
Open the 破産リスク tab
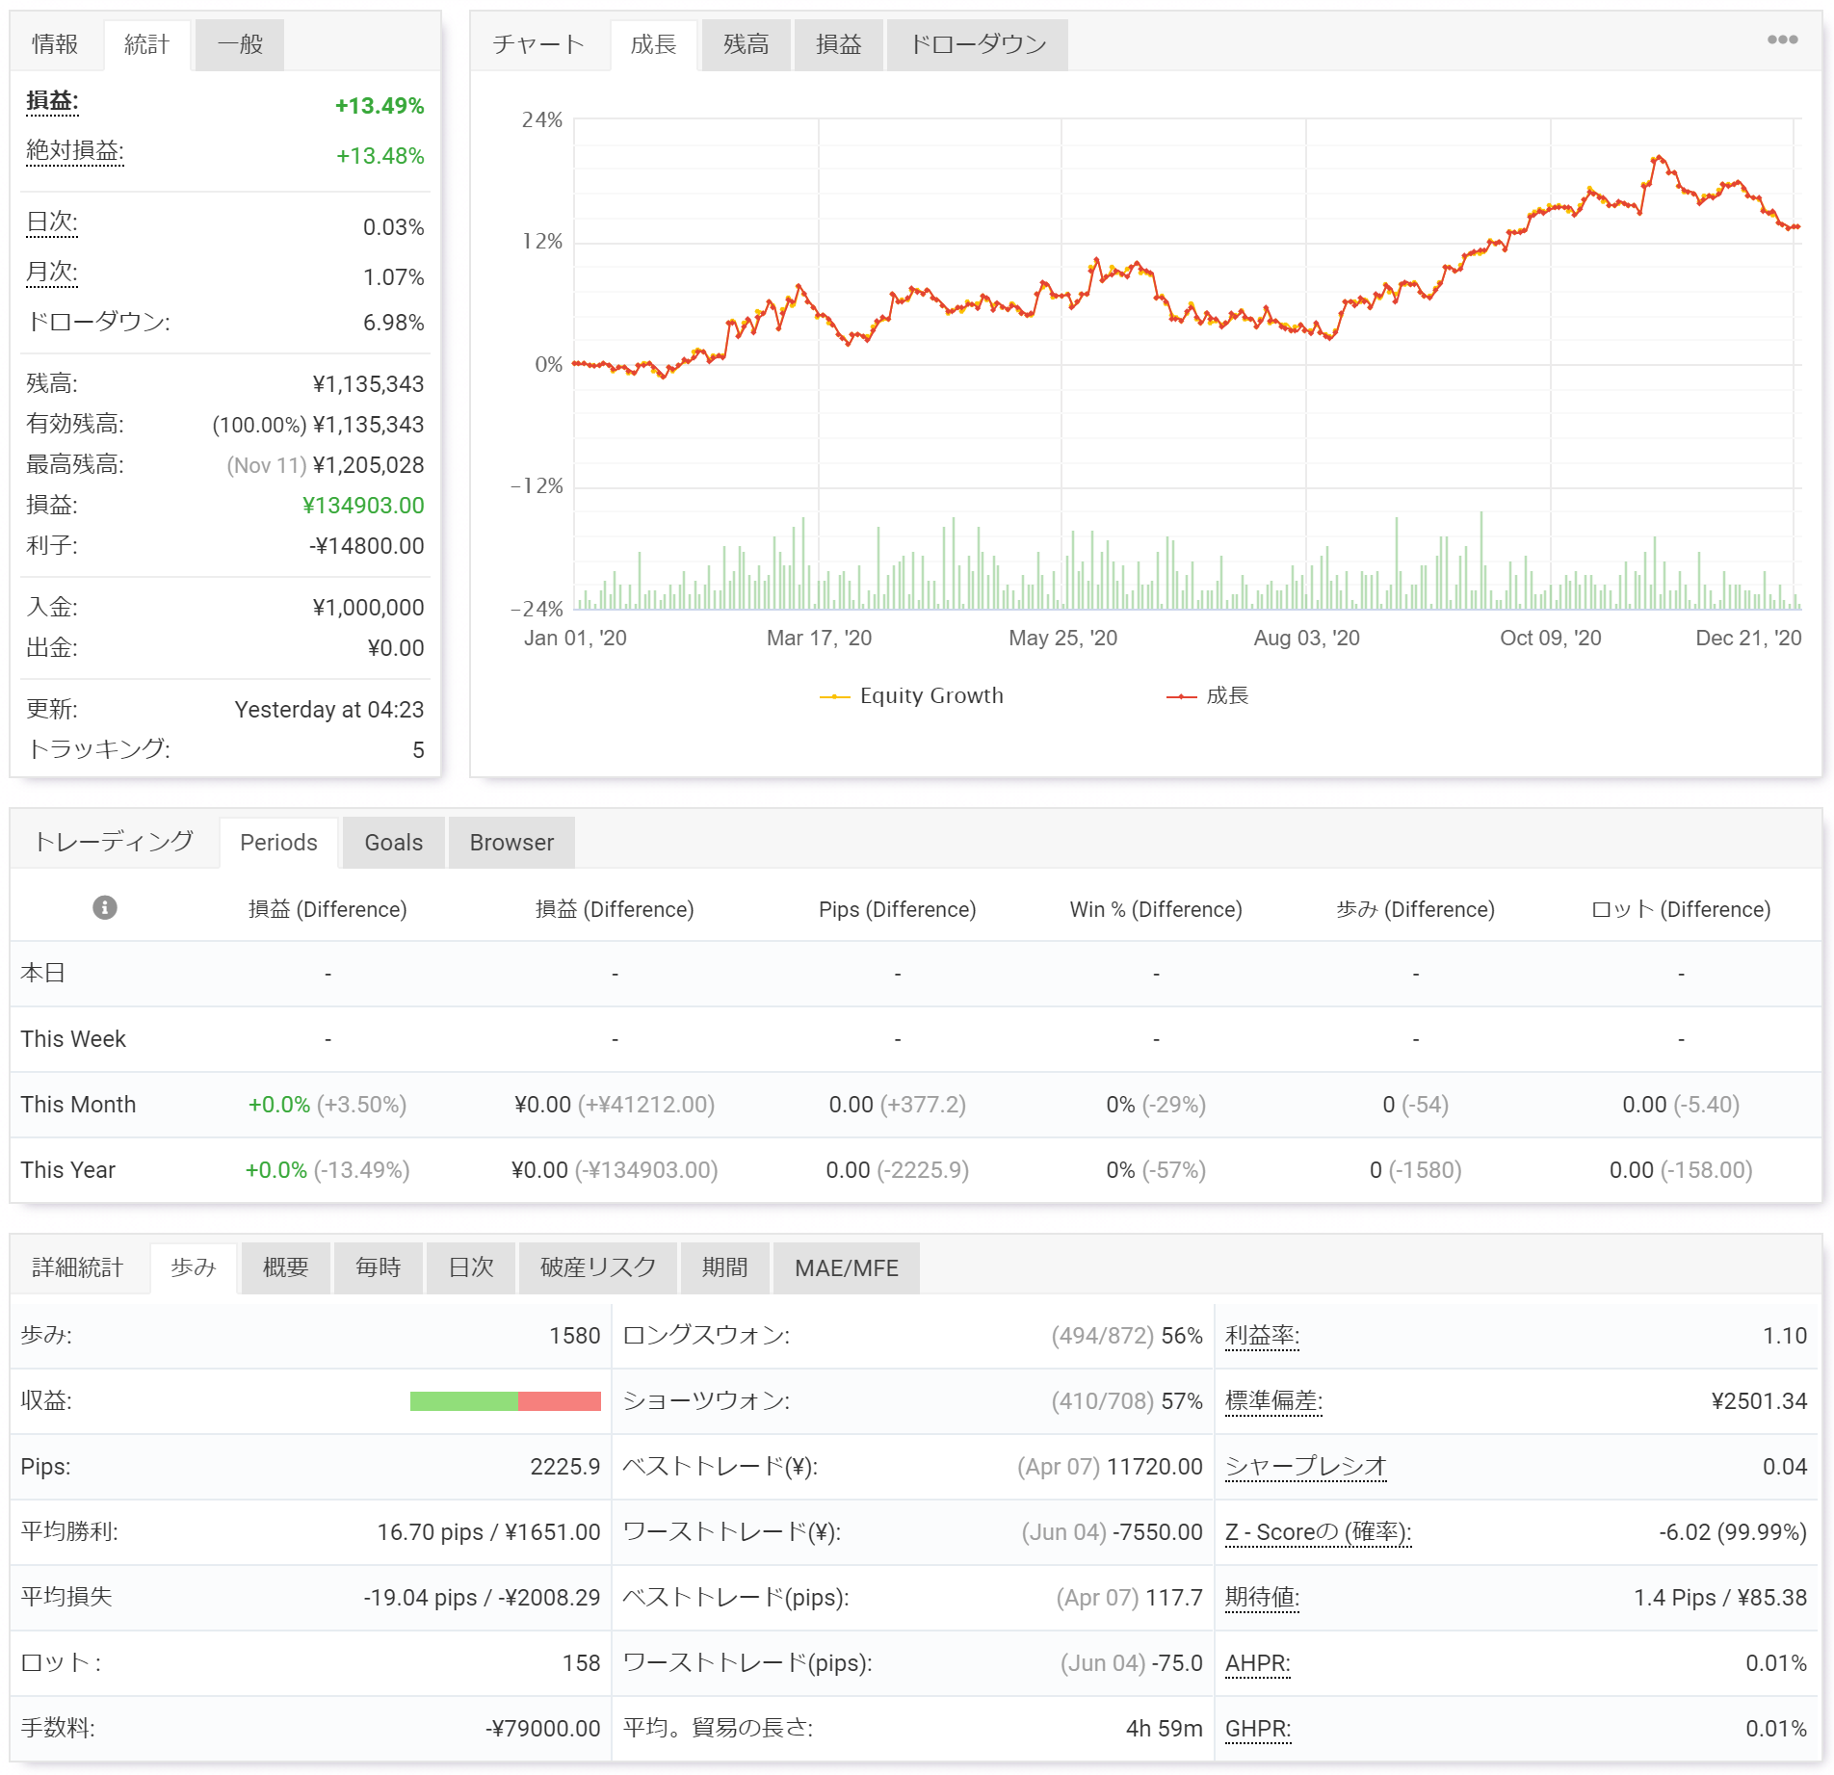pyautogui.click(x=598, y=1267)
